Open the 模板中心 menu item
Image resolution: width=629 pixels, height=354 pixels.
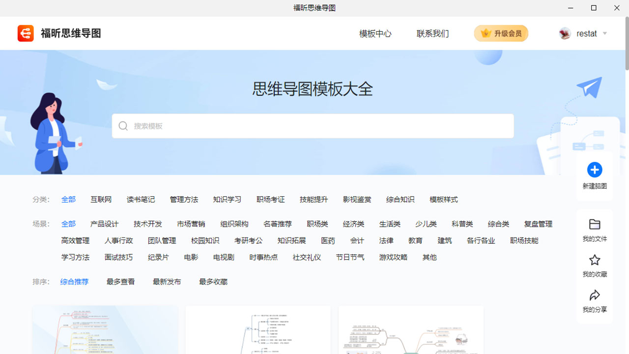pos(375,33)
